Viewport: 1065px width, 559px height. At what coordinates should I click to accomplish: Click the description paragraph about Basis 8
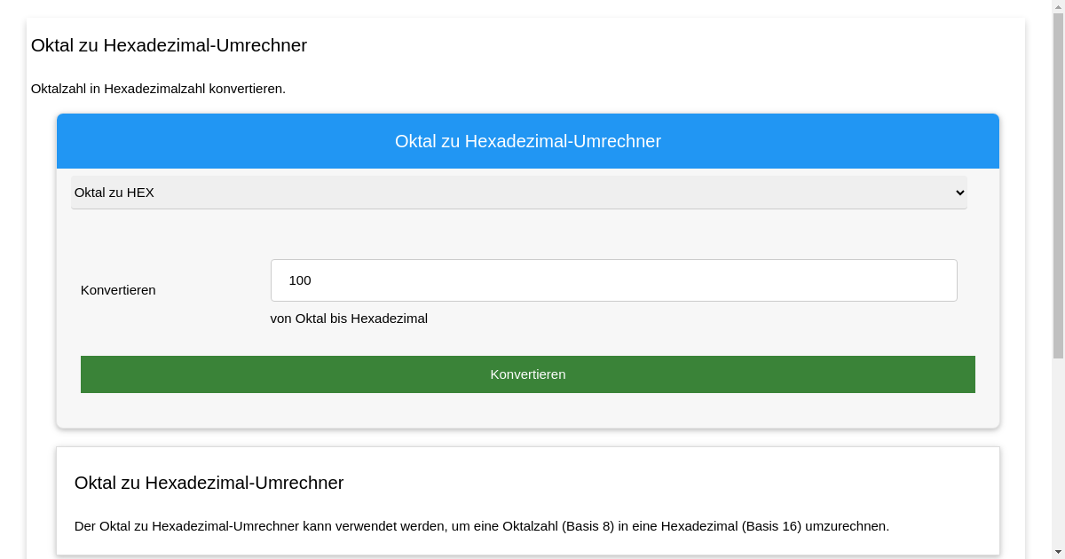coord(481,525)
